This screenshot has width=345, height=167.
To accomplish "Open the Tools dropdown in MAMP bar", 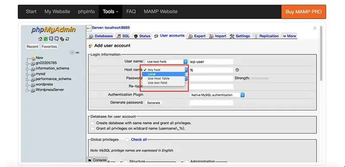I will pyautogui.click(x=110, y=12).
